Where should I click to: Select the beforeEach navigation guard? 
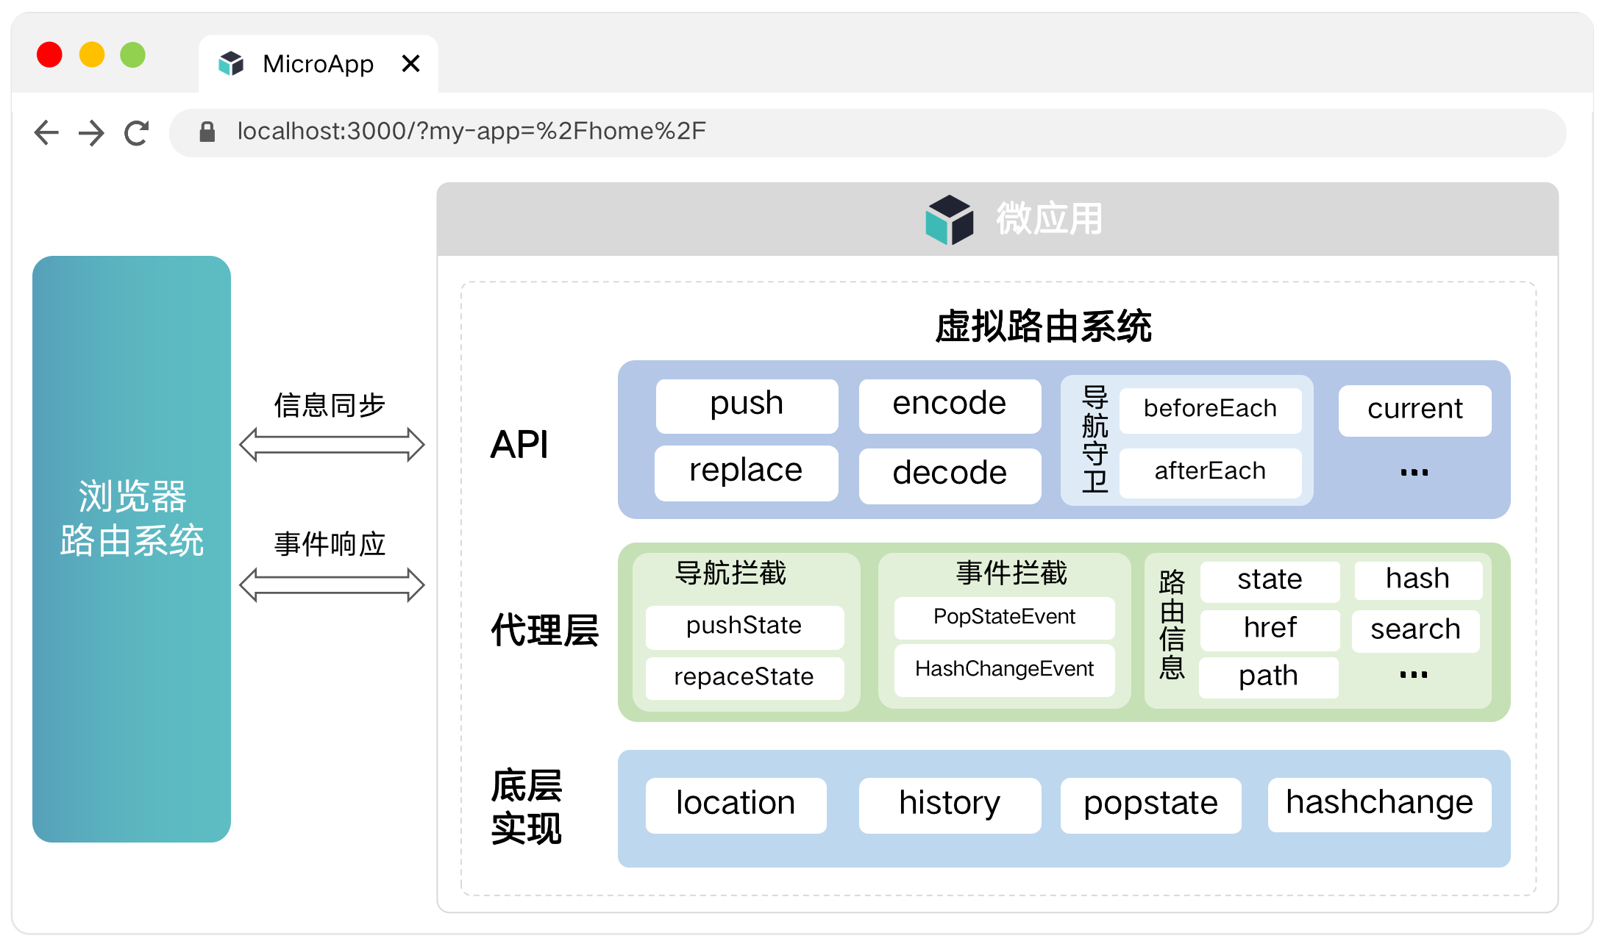coord(1210,409)
